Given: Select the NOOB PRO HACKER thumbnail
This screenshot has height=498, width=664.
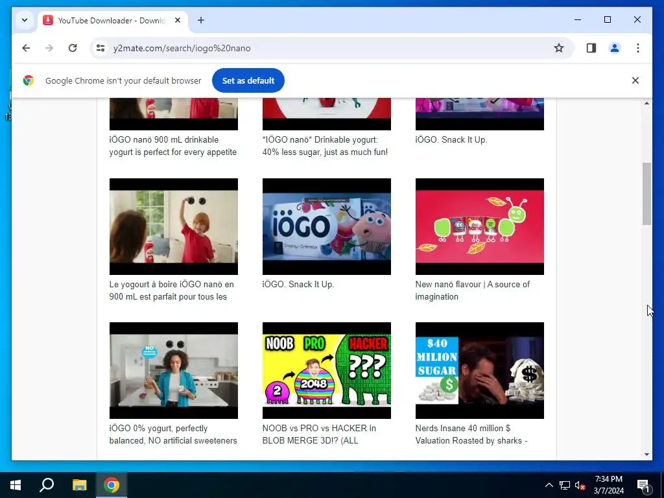Looking at the screenshot, I should coord(327,370).
